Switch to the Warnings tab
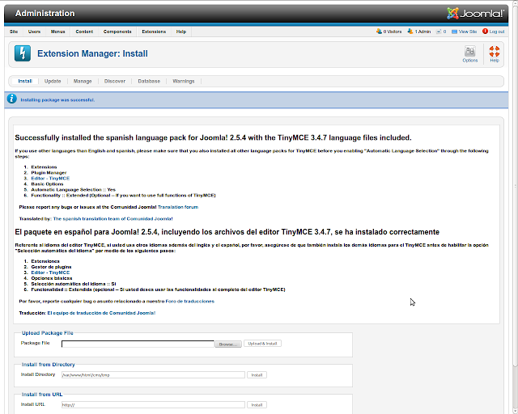The width and height of the screenshot is (518, 414). pyautogui.click(x=184, y=81)
